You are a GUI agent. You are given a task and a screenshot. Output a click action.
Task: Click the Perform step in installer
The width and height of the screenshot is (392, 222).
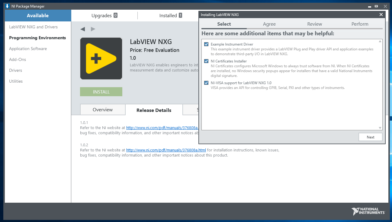coord(360,24)
